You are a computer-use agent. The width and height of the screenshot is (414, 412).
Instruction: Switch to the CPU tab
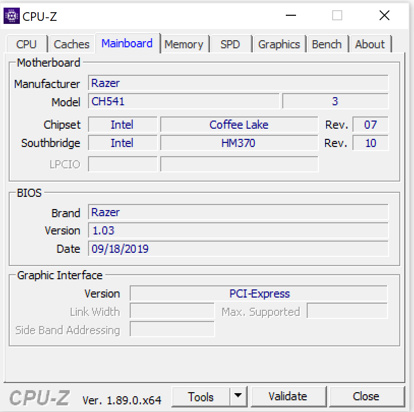pos(26,44)
